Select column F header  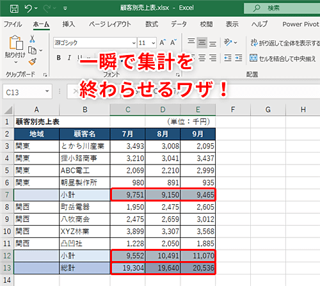[233, 109]
